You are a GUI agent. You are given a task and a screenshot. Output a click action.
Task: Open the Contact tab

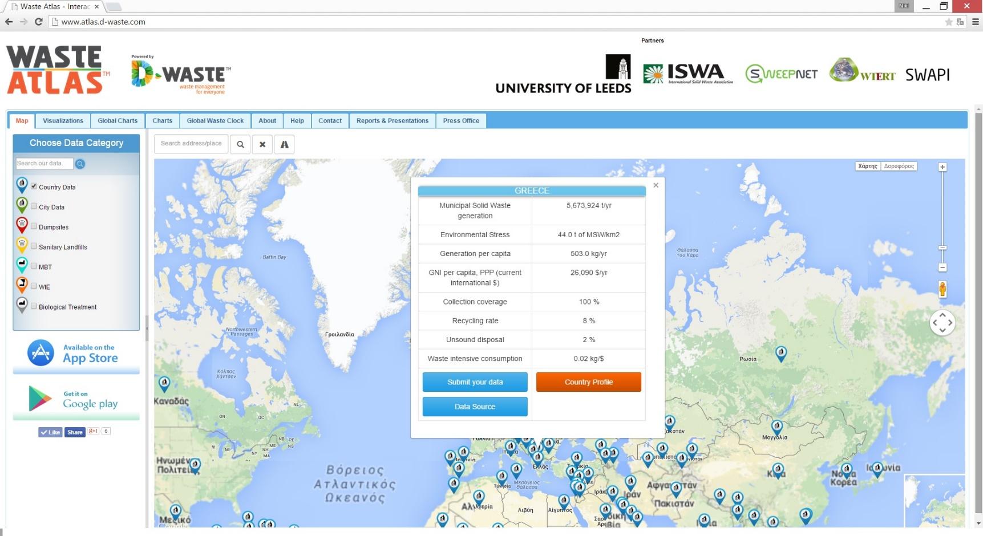click(330, 121)
